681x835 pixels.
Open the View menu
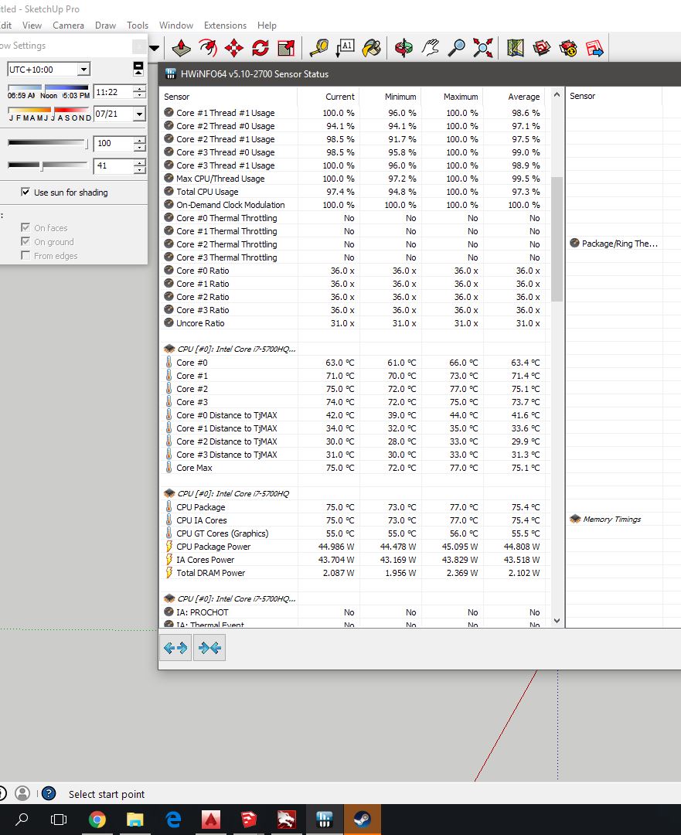(x=32, y=25)
